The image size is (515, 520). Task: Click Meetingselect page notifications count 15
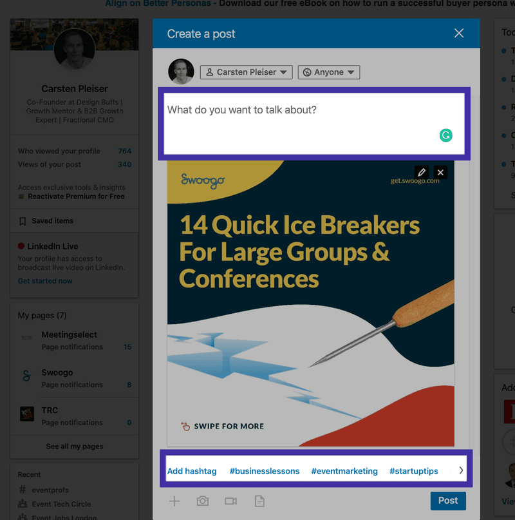click(x=127, y=347)
